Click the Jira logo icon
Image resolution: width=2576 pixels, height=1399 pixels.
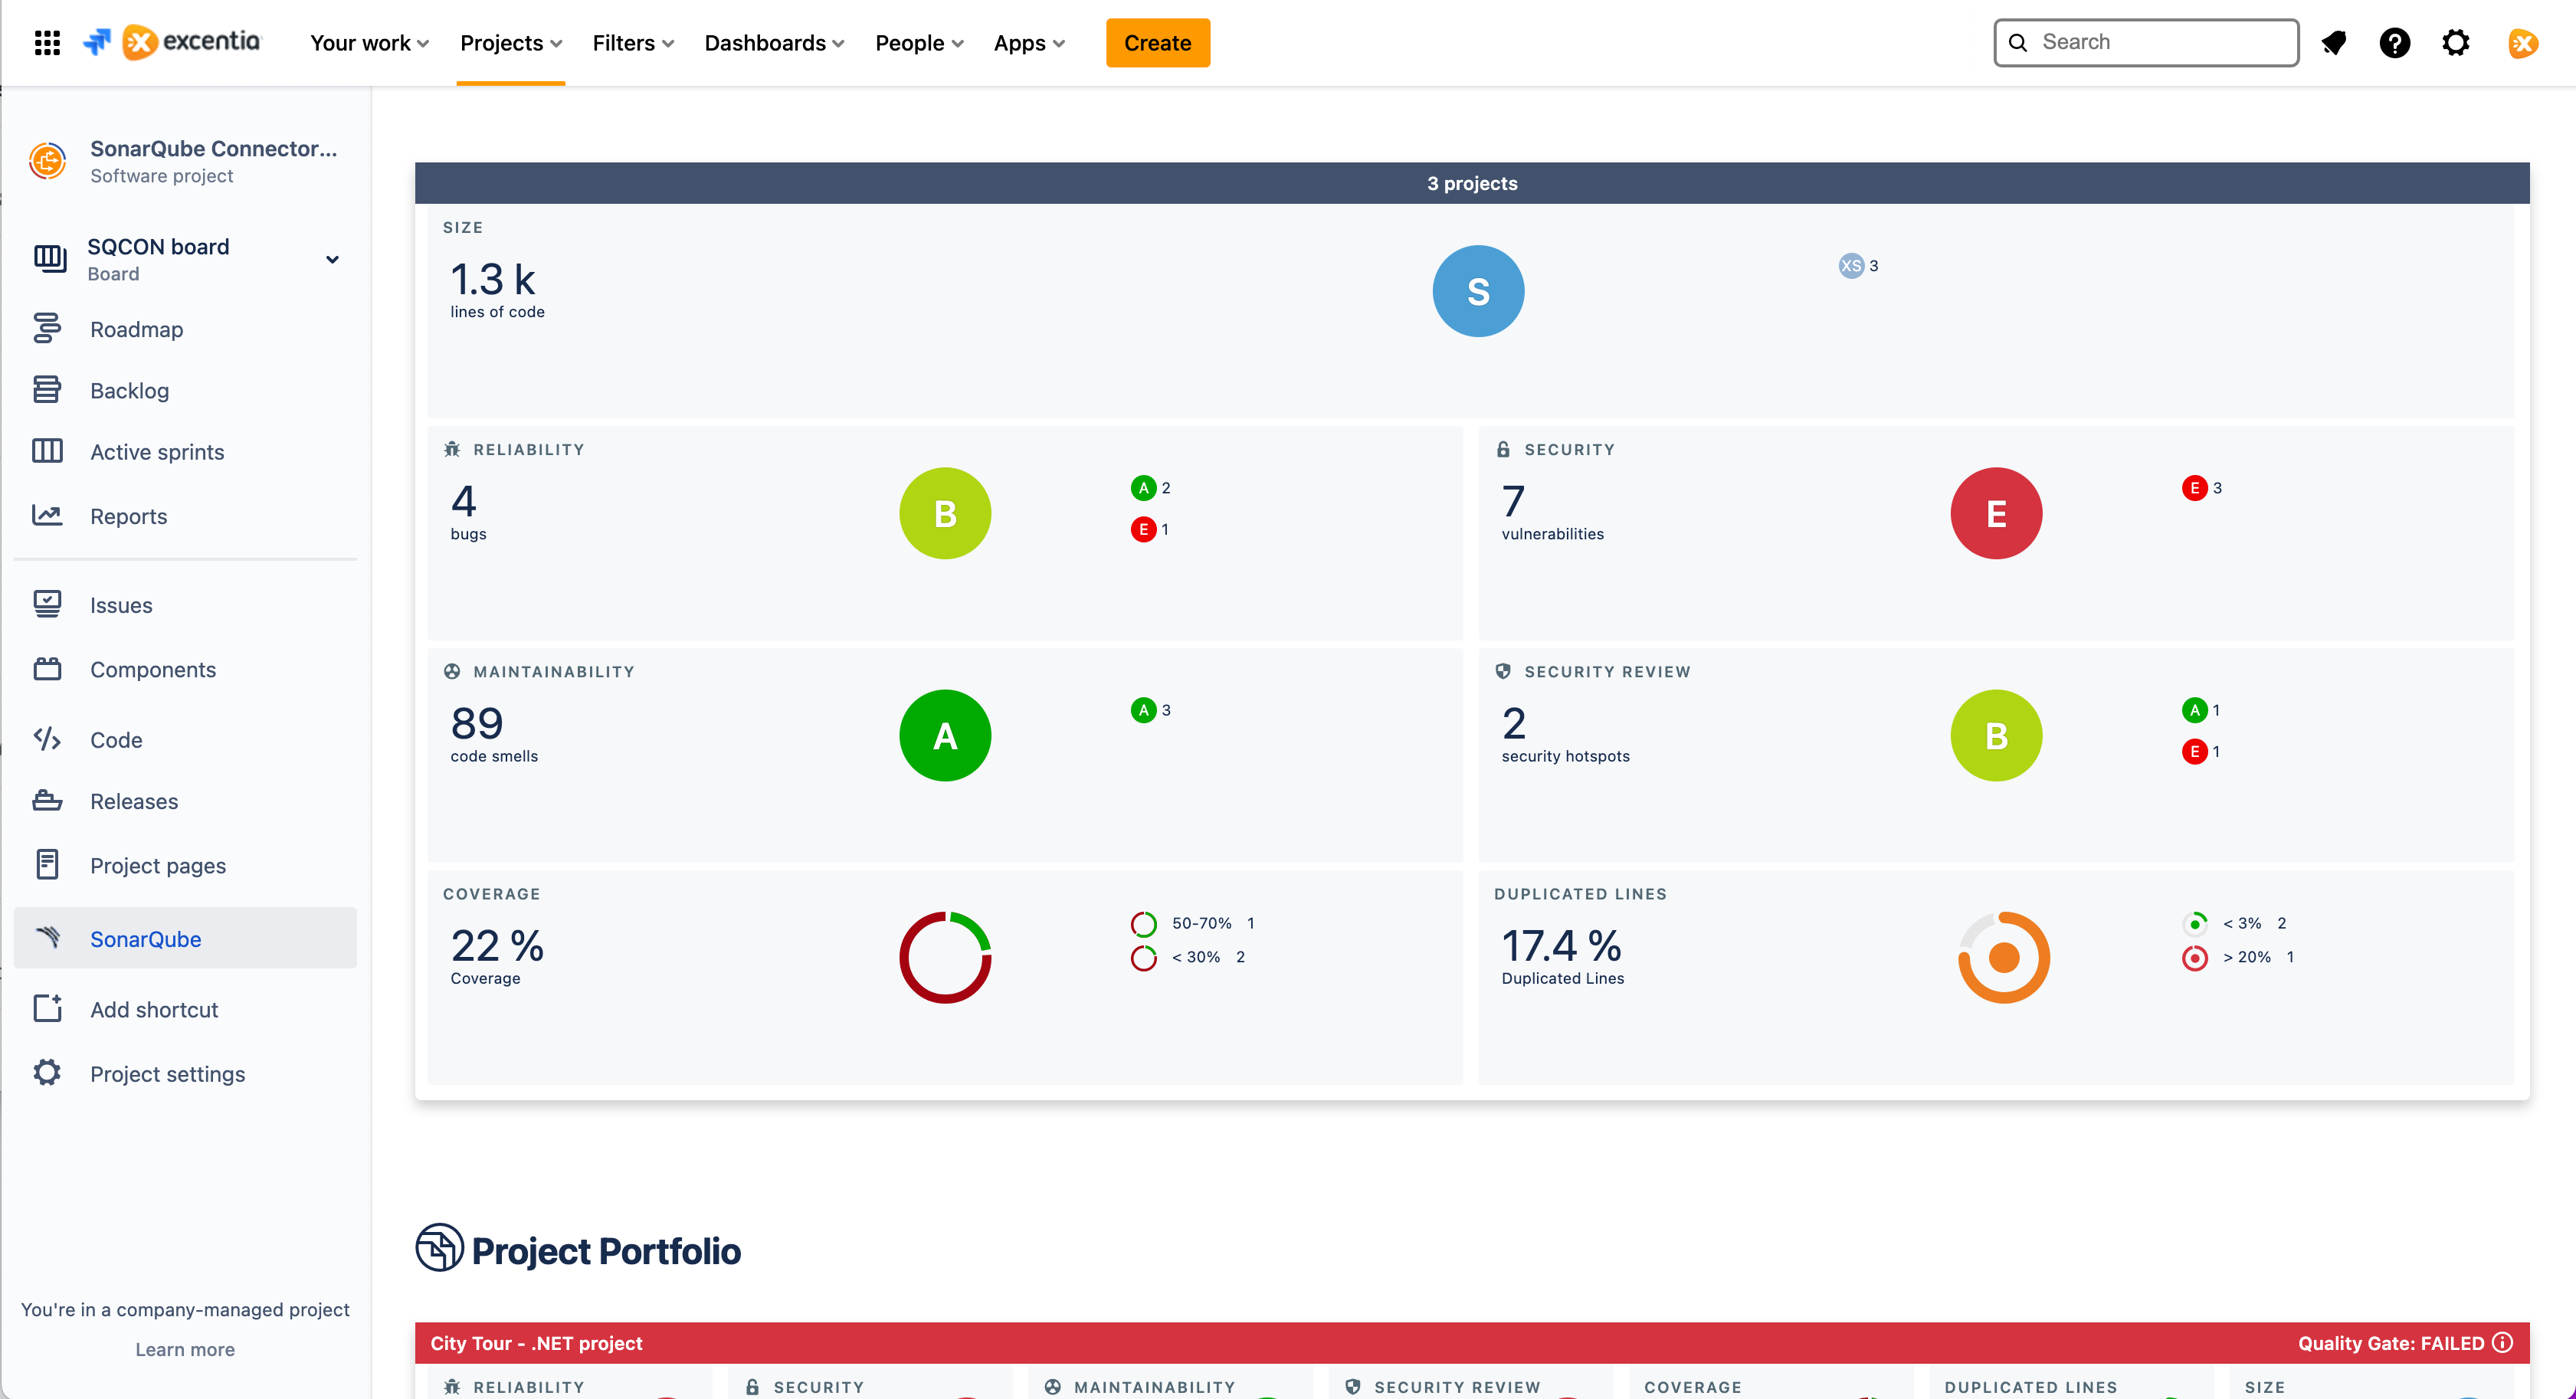pos(97,42)
